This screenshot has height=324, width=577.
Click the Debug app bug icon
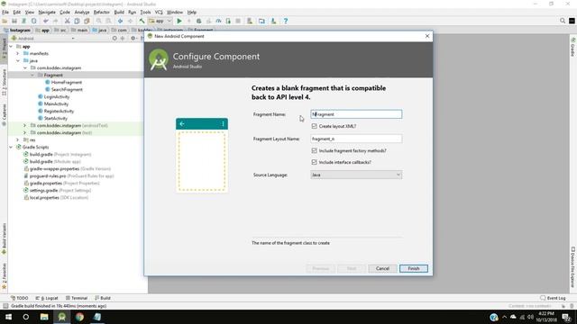coord(198,21)
